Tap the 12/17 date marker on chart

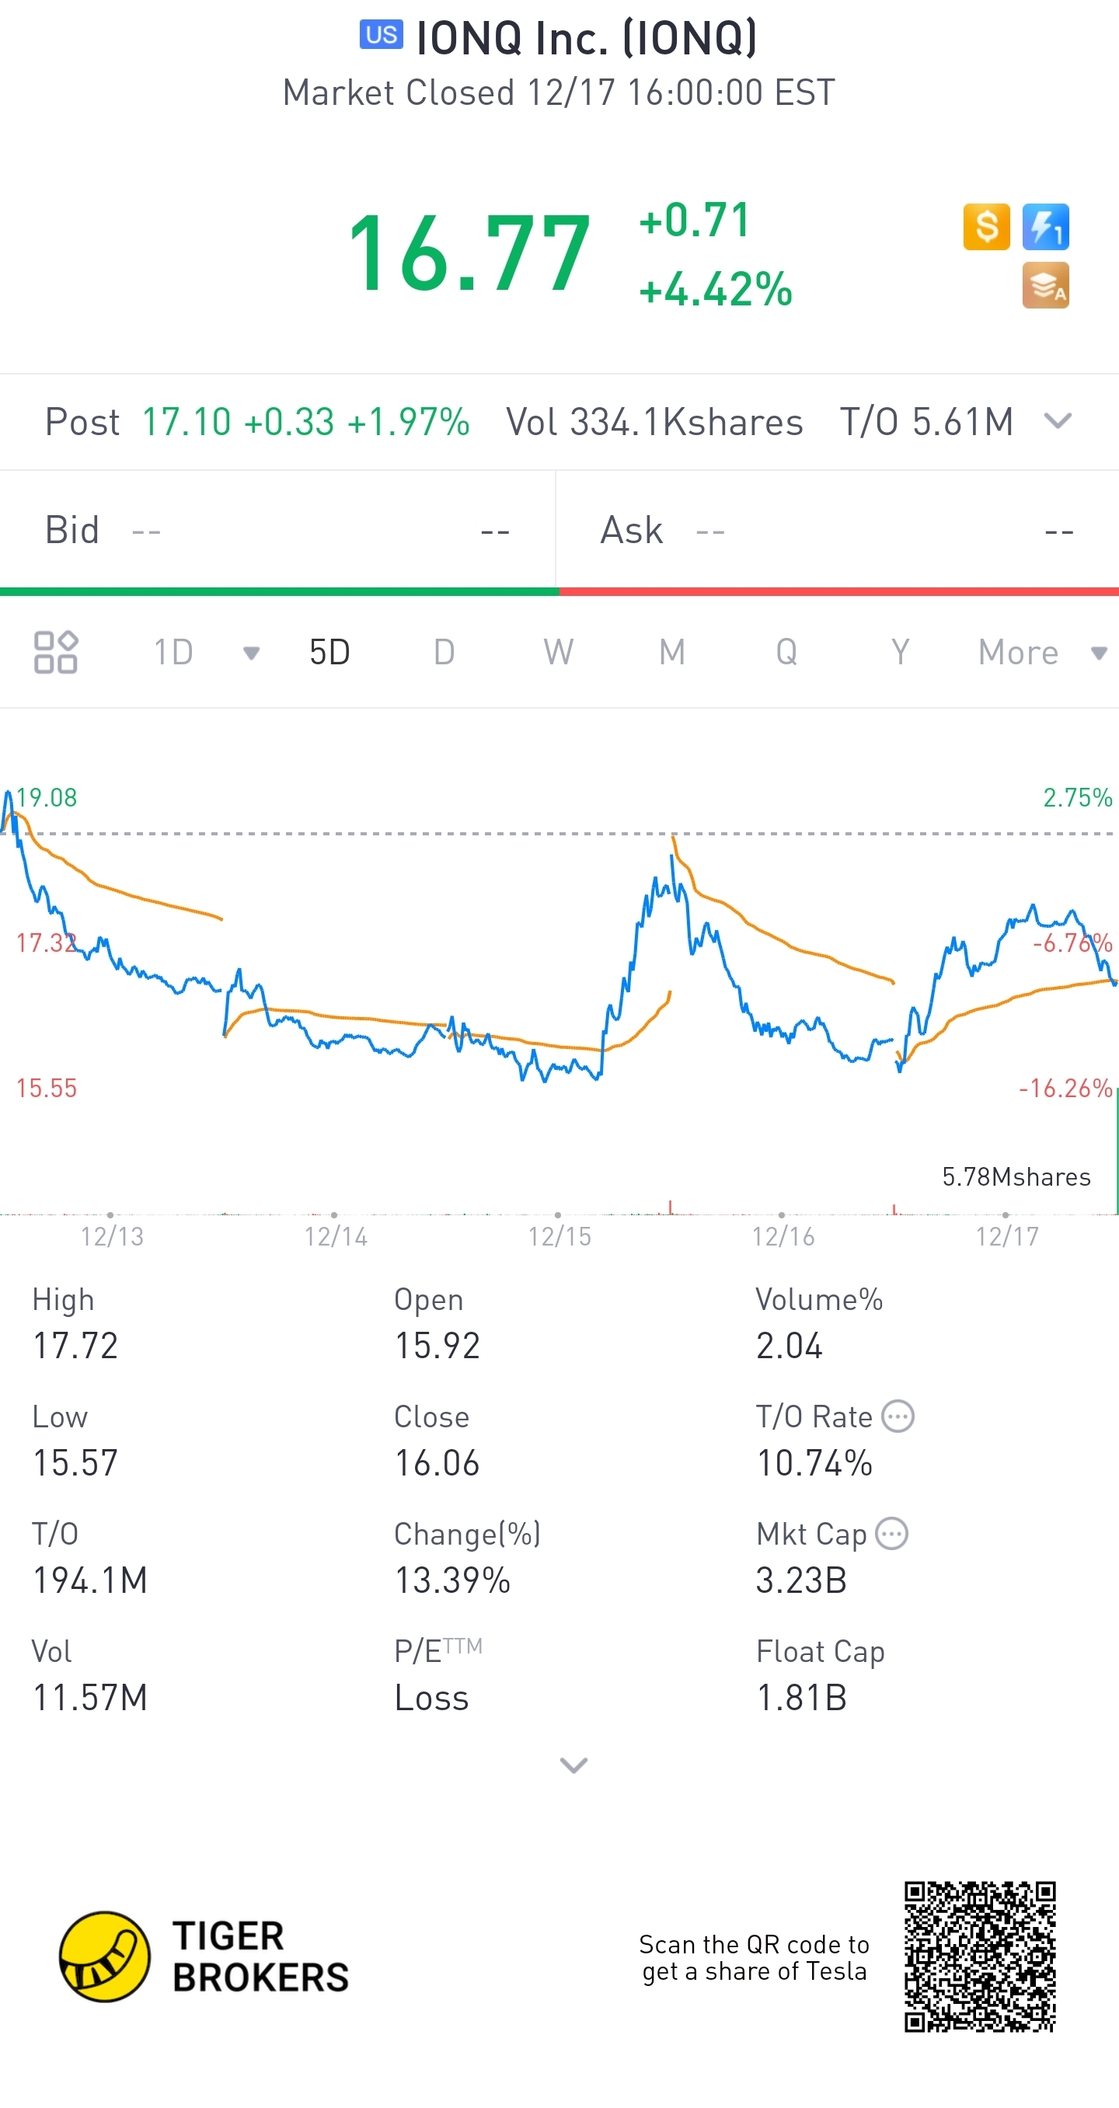[1007, 1235]
